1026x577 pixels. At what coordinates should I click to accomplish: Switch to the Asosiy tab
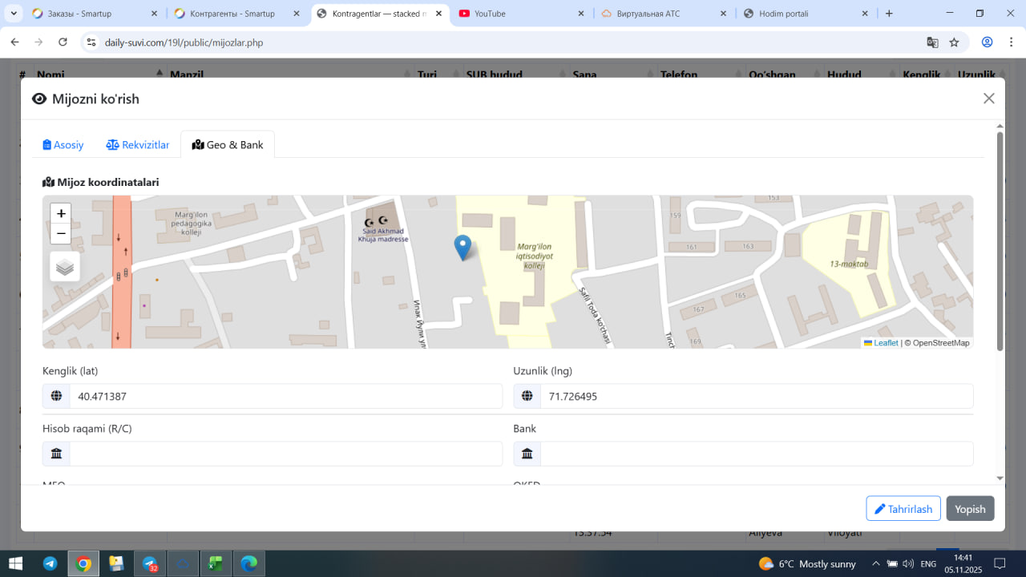coord(63,145)
